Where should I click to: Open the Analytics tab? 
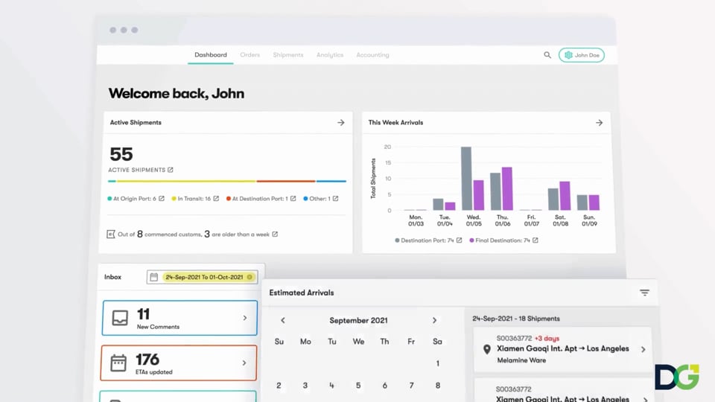[330, 54]
